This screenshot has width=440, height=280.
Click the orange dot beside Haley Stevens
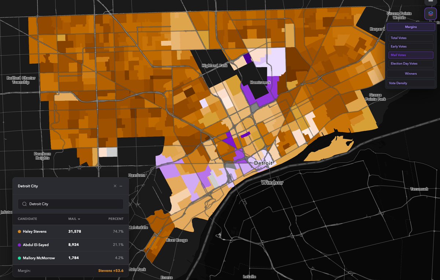[19, 232]
